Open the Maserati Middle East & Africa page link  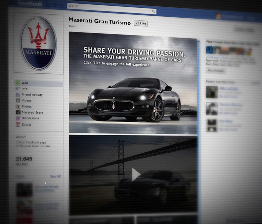coord(47,188)
